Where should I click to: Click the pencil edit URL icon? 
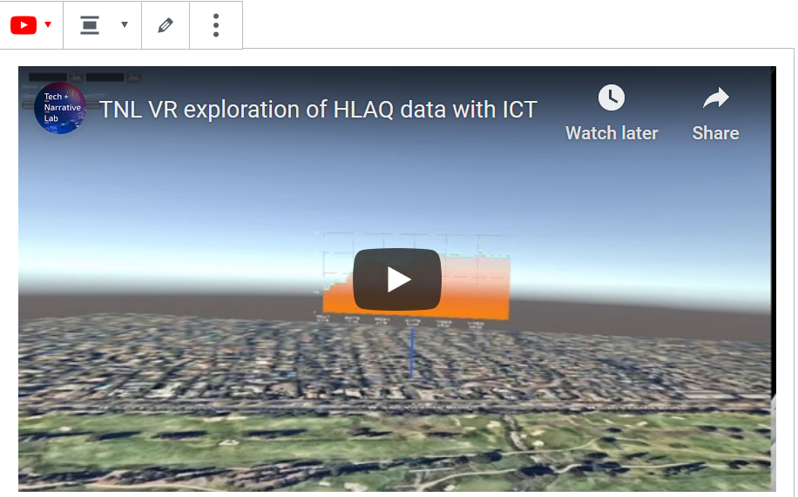[x=166, y=25]
